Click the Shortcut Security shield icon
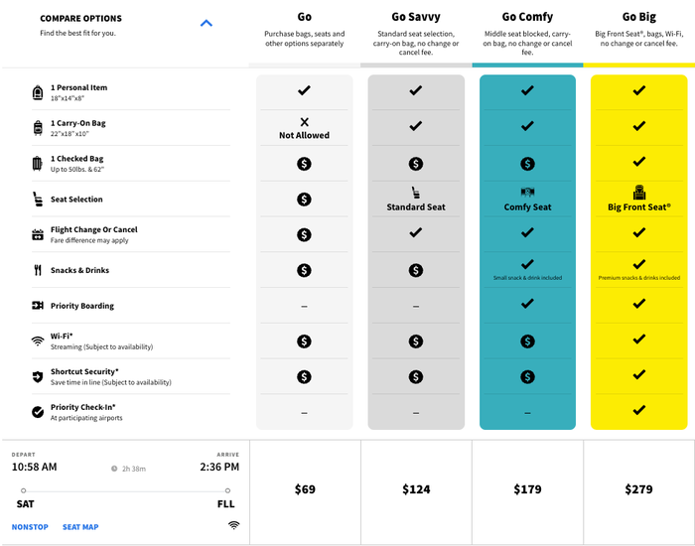The height and width of the screenshot is (546, 695). pyautogui.click(x=38, y=376)
